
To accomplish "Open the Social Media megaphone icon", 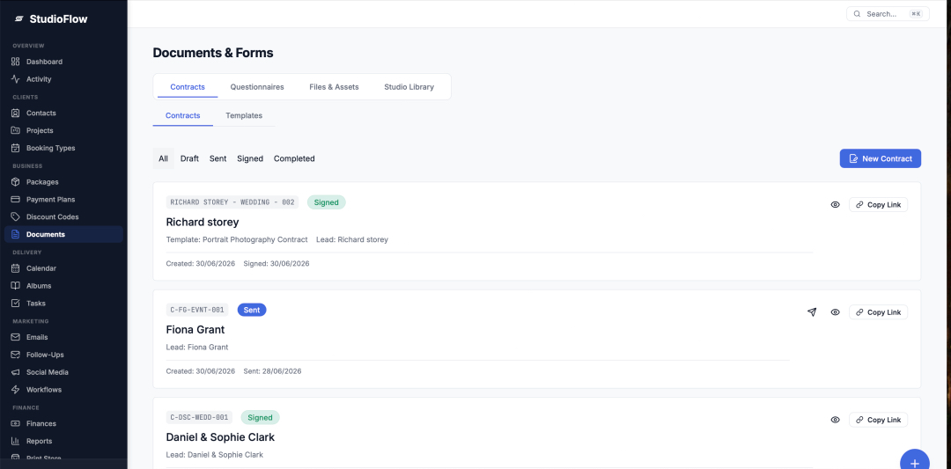I will 16,372.
